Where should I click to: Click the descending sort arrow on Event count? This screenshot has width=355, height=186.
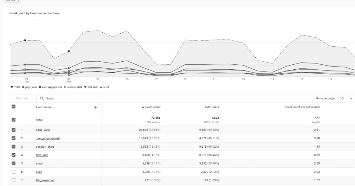click(x=143, y=107)
